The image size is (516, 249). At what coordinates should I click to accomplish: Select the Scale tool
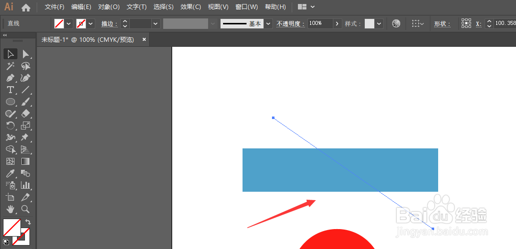[25, 125]
